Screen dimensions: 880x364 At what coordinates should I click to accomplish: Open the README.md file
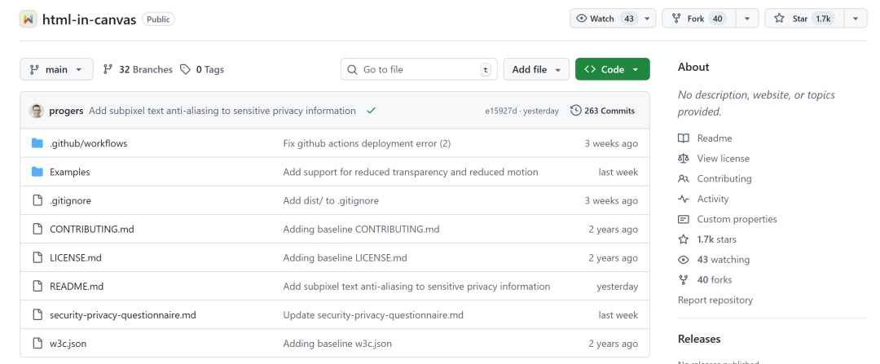click(77, 287)
